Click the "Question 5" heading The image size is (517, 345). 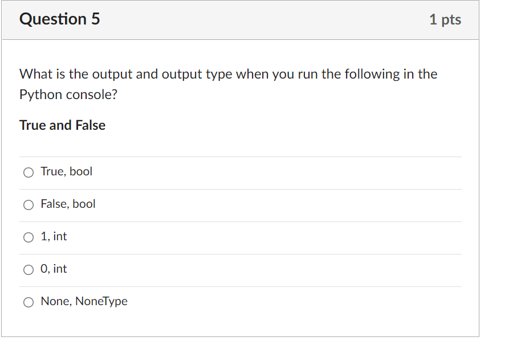(x=59, y=19)
